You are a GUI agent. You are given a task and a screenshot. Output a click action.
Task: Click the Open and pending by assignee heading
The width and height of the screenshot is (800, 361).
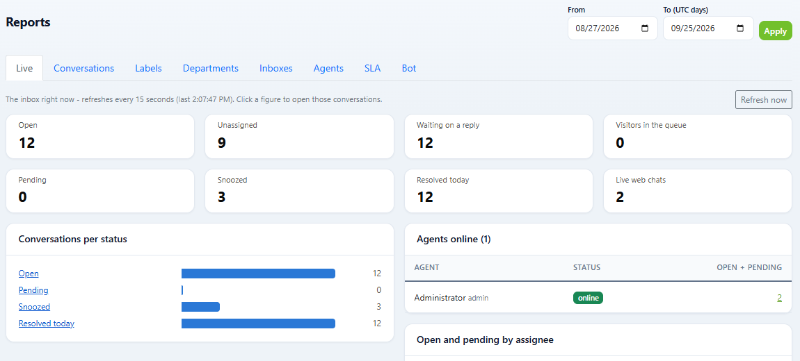pos(485,339)
